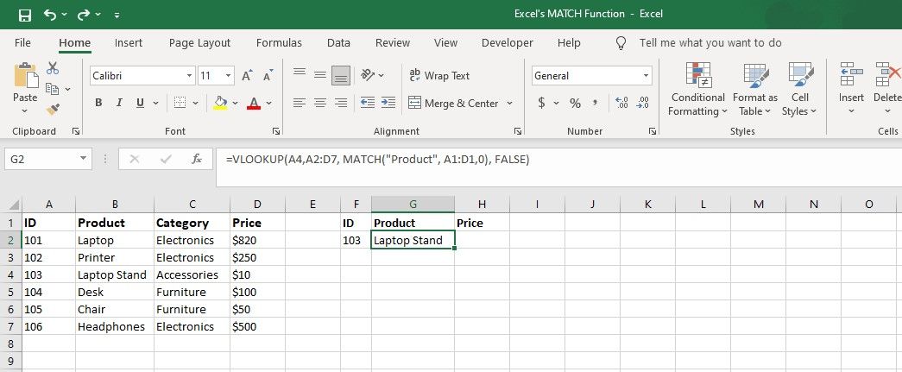Click Wrap Text button
This screenshot has width=902, height=372.
coord(439,75)
